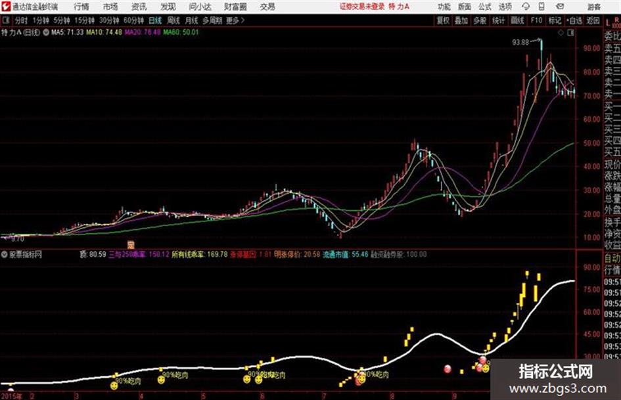Click the 多股 toolbar button
The image size is (621, 400).
click(x=480, y=20)
